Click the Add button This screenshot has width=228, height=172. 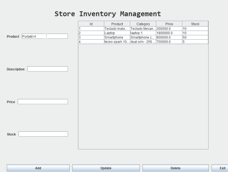pos(38,168)
